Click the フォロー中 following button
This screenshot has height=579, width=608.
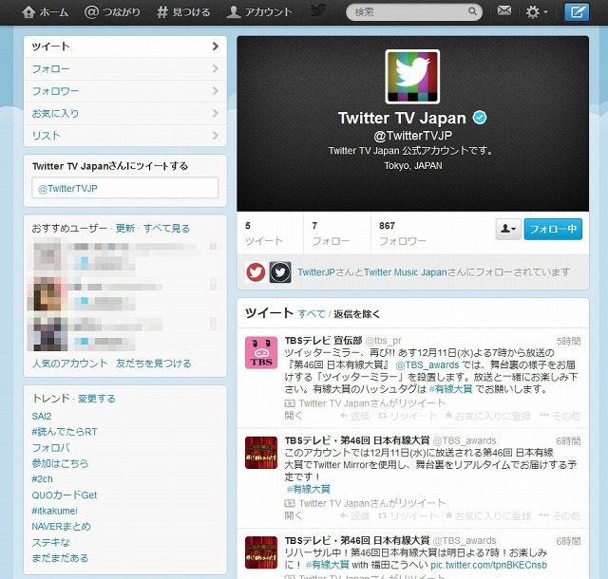[553, 229]
